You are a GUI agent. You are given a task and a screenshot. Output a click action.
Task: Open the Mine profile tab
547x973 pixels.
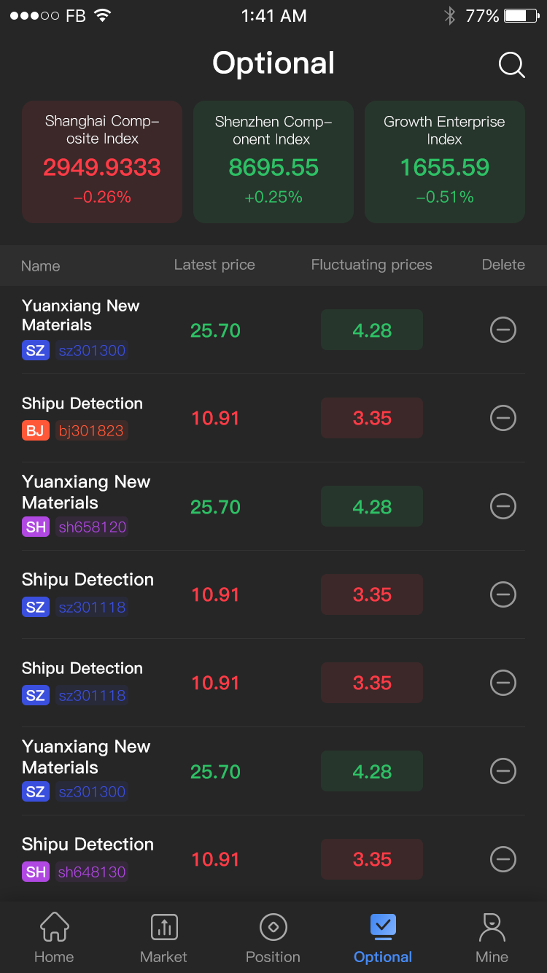click(492, 938)
